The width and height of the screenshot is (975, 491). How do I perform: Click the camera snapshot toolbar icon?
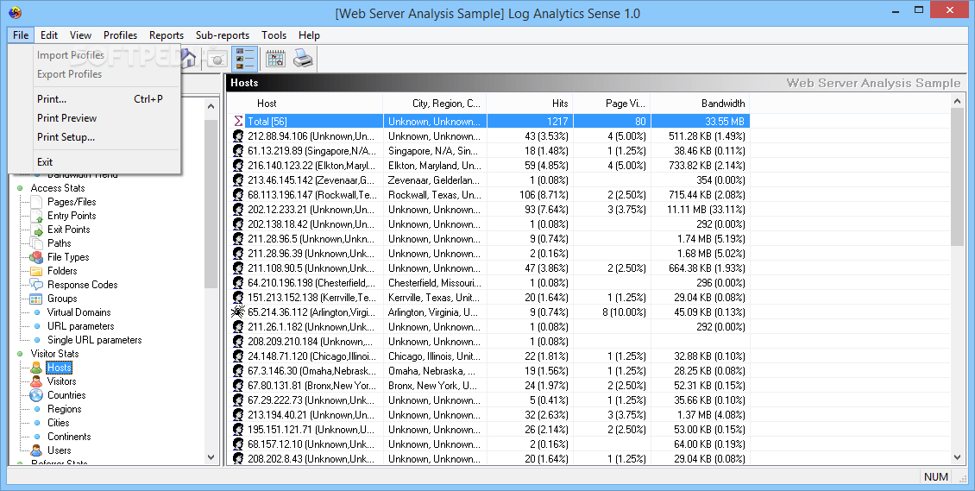coord(217,59)
